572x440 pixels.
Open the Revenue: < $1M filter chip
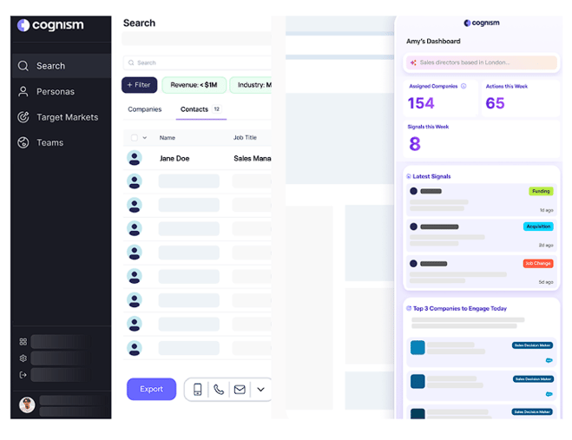194,85
